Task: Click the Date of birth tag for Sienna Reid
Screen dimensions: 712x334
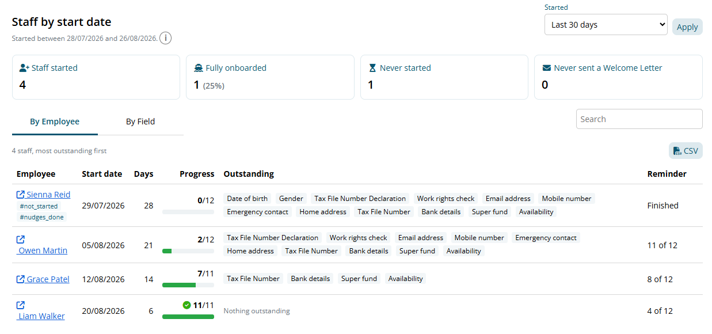Action: pyautogui.click(x=248, y=199)
